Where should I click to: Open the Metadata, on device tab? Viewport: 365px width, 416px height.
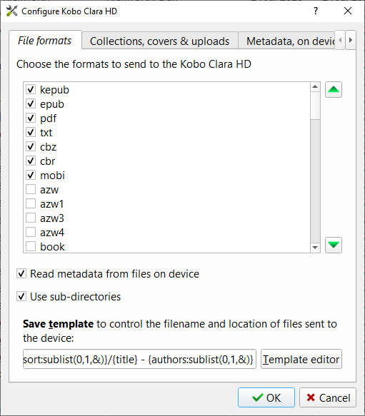(286, 41)
